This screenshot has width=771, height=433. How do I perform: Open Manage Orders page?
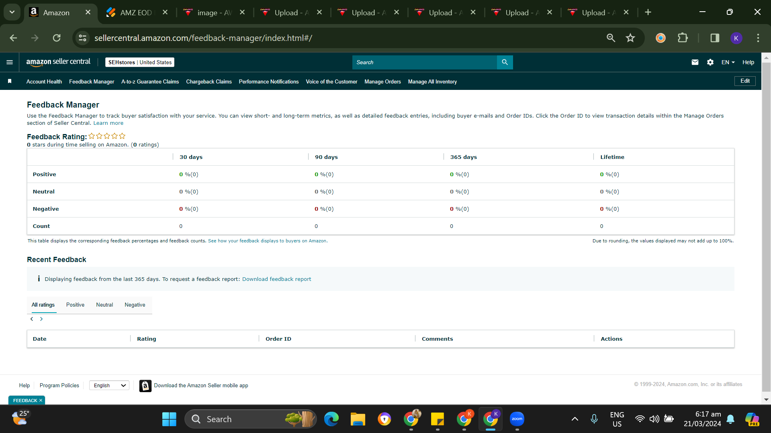pyautogui.click(x=382, y=81)
